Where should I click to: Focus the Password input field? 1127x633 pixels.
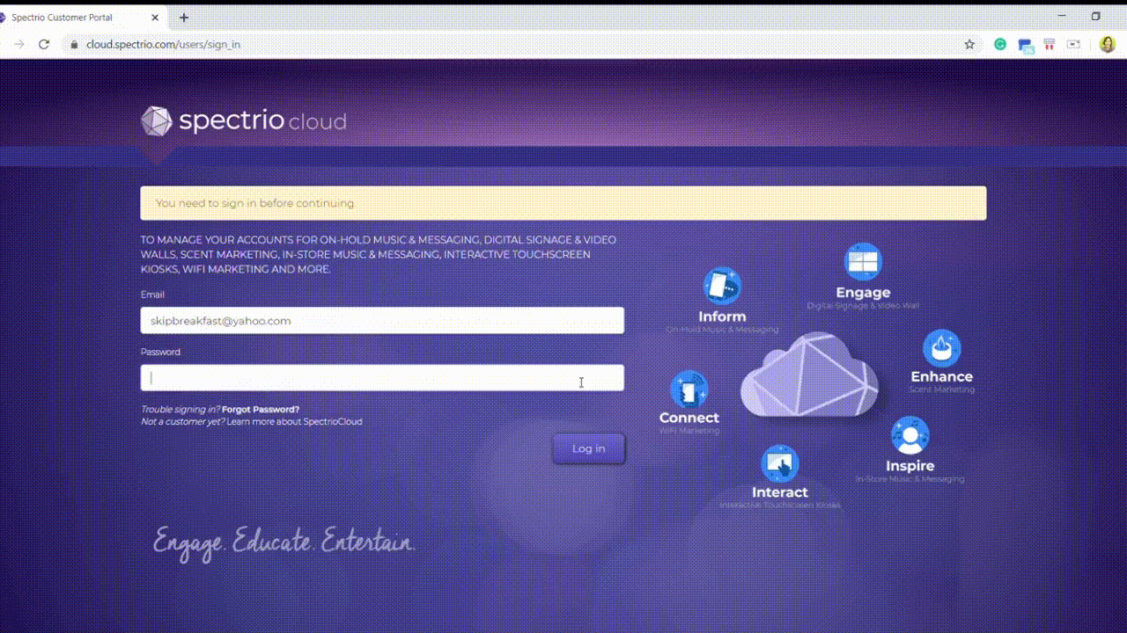pyautogui.click(x=382, y=378)
